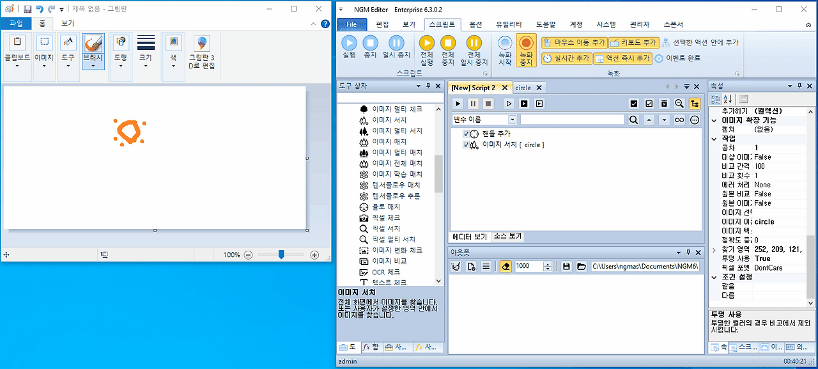Select 픽셀 체크 in toolbox
This screenshot has width=818, height=369.
[x=386, y=217]
